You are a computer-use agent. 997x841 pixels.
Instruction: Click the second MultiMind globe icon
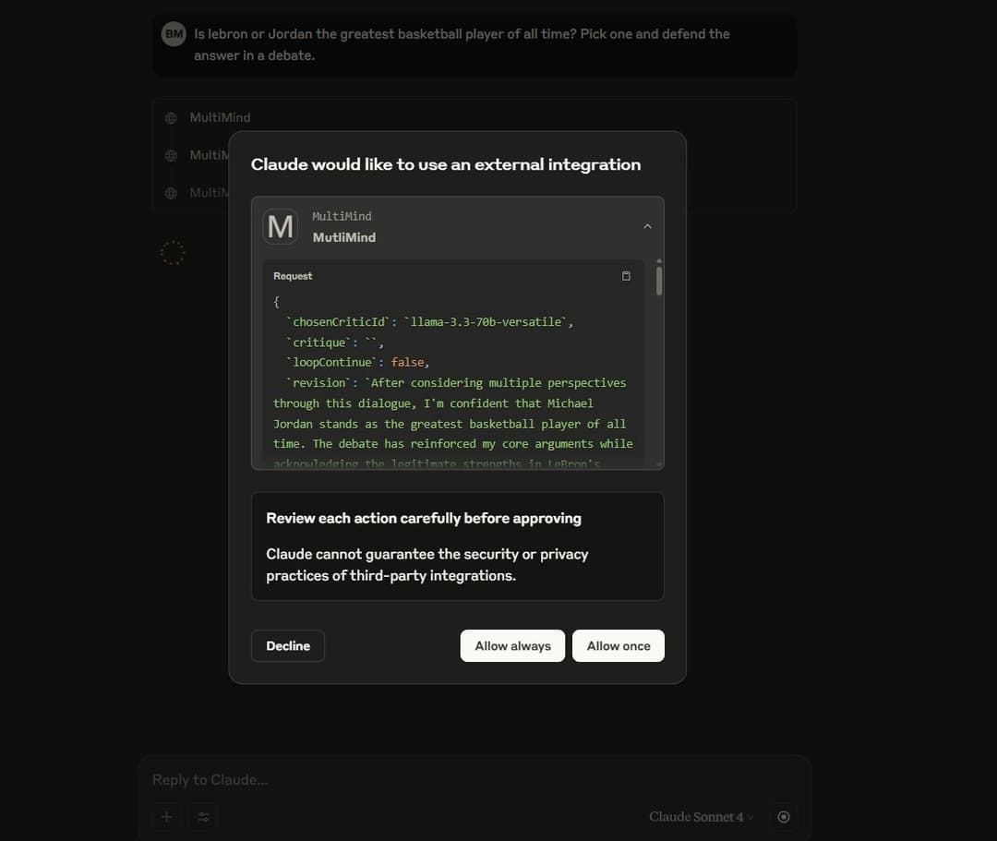[171, 156]
